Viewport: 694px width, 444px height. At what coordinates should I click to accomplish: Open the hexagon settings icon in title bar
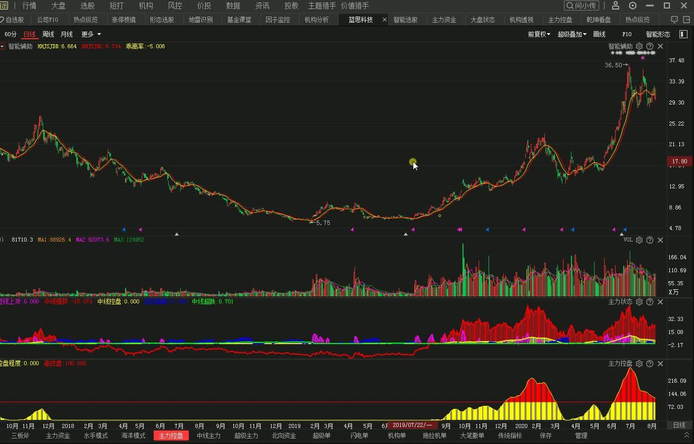pyautogui.click(x=633, y=6)
